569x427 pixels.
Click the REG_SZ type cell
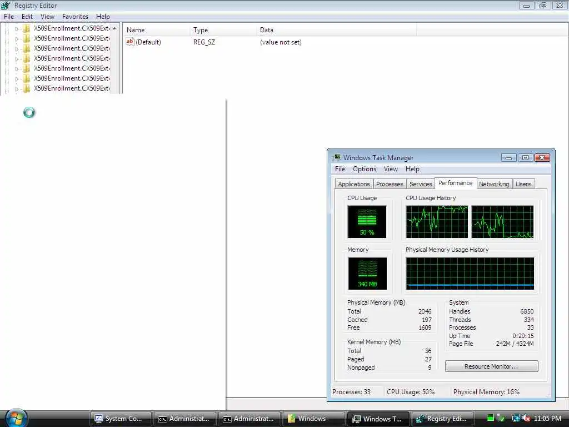click(x=204, y=42)
